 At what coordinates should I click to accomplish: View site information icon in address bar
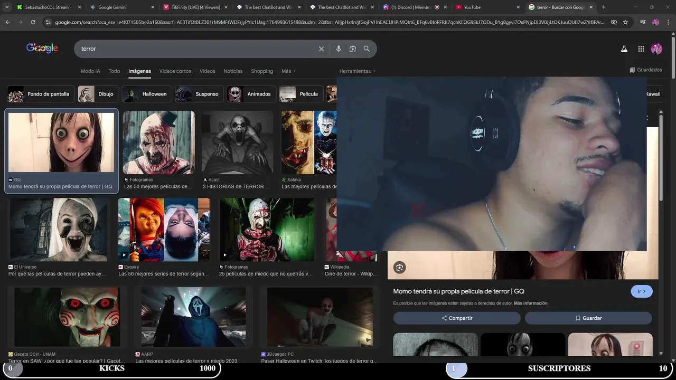pos(48,22)
